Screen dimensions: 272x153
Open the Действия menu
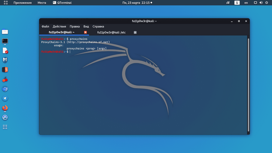pos(59,27)
